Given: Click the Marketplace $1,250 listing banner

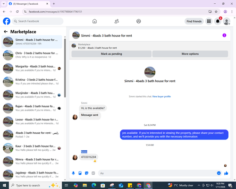Looking at the screenshot, I should (150, 46).
